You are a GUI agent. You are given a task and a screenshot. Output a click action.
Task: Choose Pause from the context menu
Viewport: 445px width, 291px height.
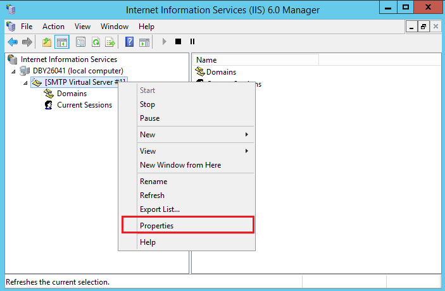click(187, 118)
